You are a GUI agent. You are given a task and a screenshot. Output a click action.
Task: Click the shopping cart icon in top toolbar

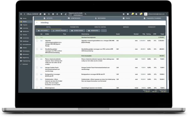coord(61,14)
